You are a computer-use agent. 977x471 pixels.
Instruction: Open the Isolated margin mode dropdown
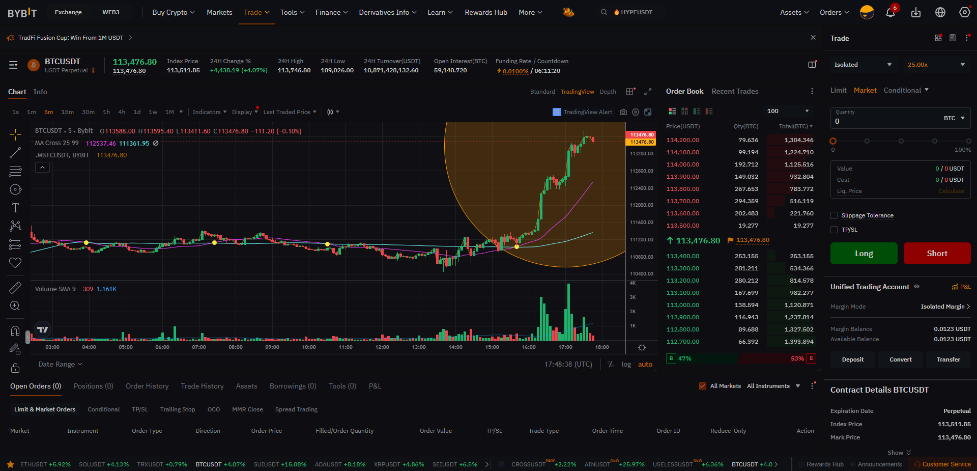tap(863, 65)
